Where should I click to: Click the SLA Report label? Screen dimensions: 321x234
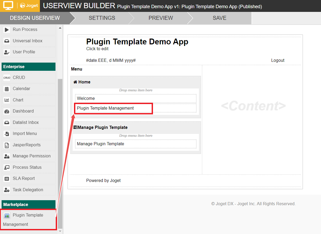tap(24, 179)
